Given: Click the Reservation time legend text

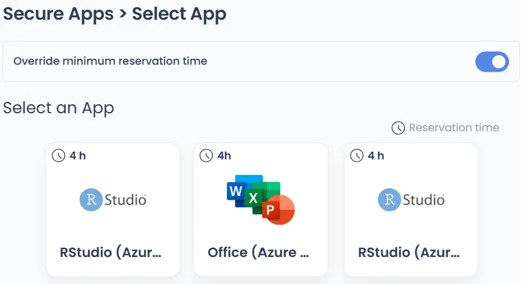Looking at the screenshot, I should (x=454, y=128).
